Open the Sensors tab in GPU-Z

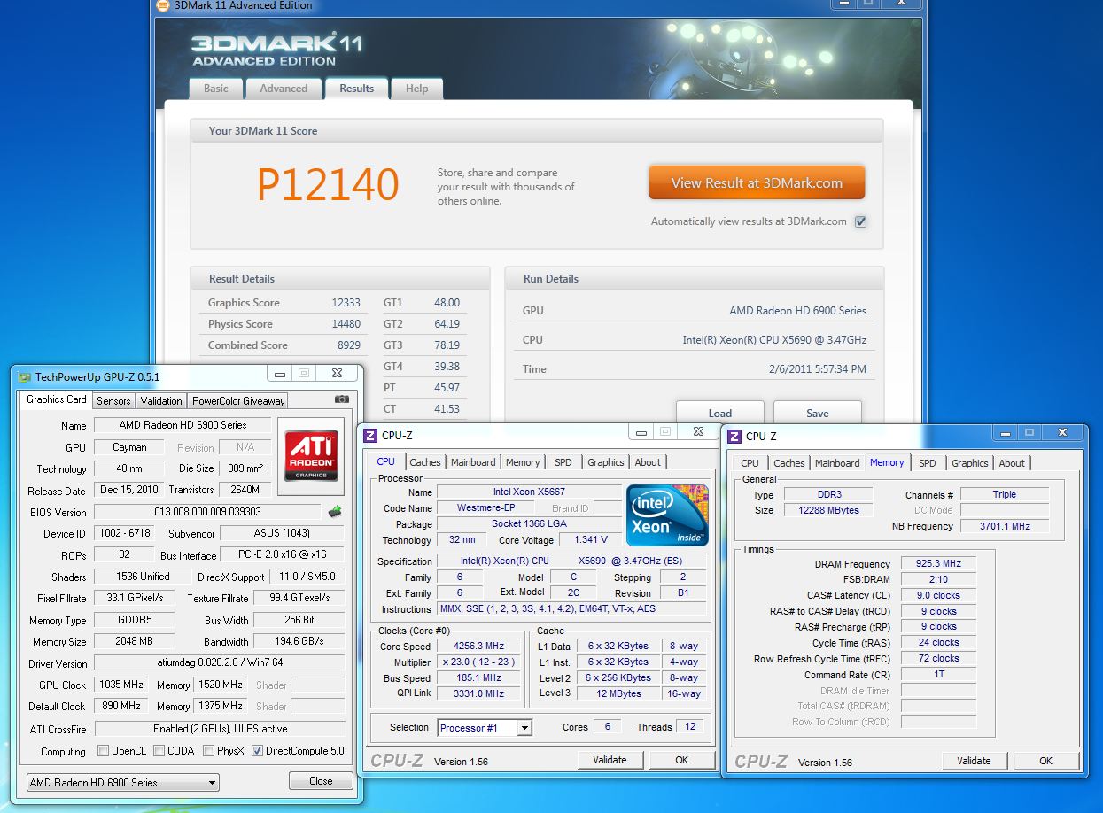pos(113,401)
